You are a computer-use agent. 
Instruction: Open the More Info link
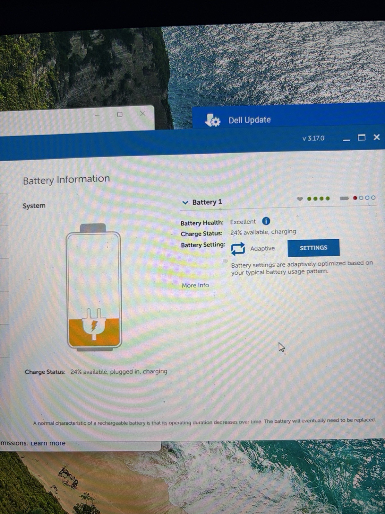tap(195, 285)
